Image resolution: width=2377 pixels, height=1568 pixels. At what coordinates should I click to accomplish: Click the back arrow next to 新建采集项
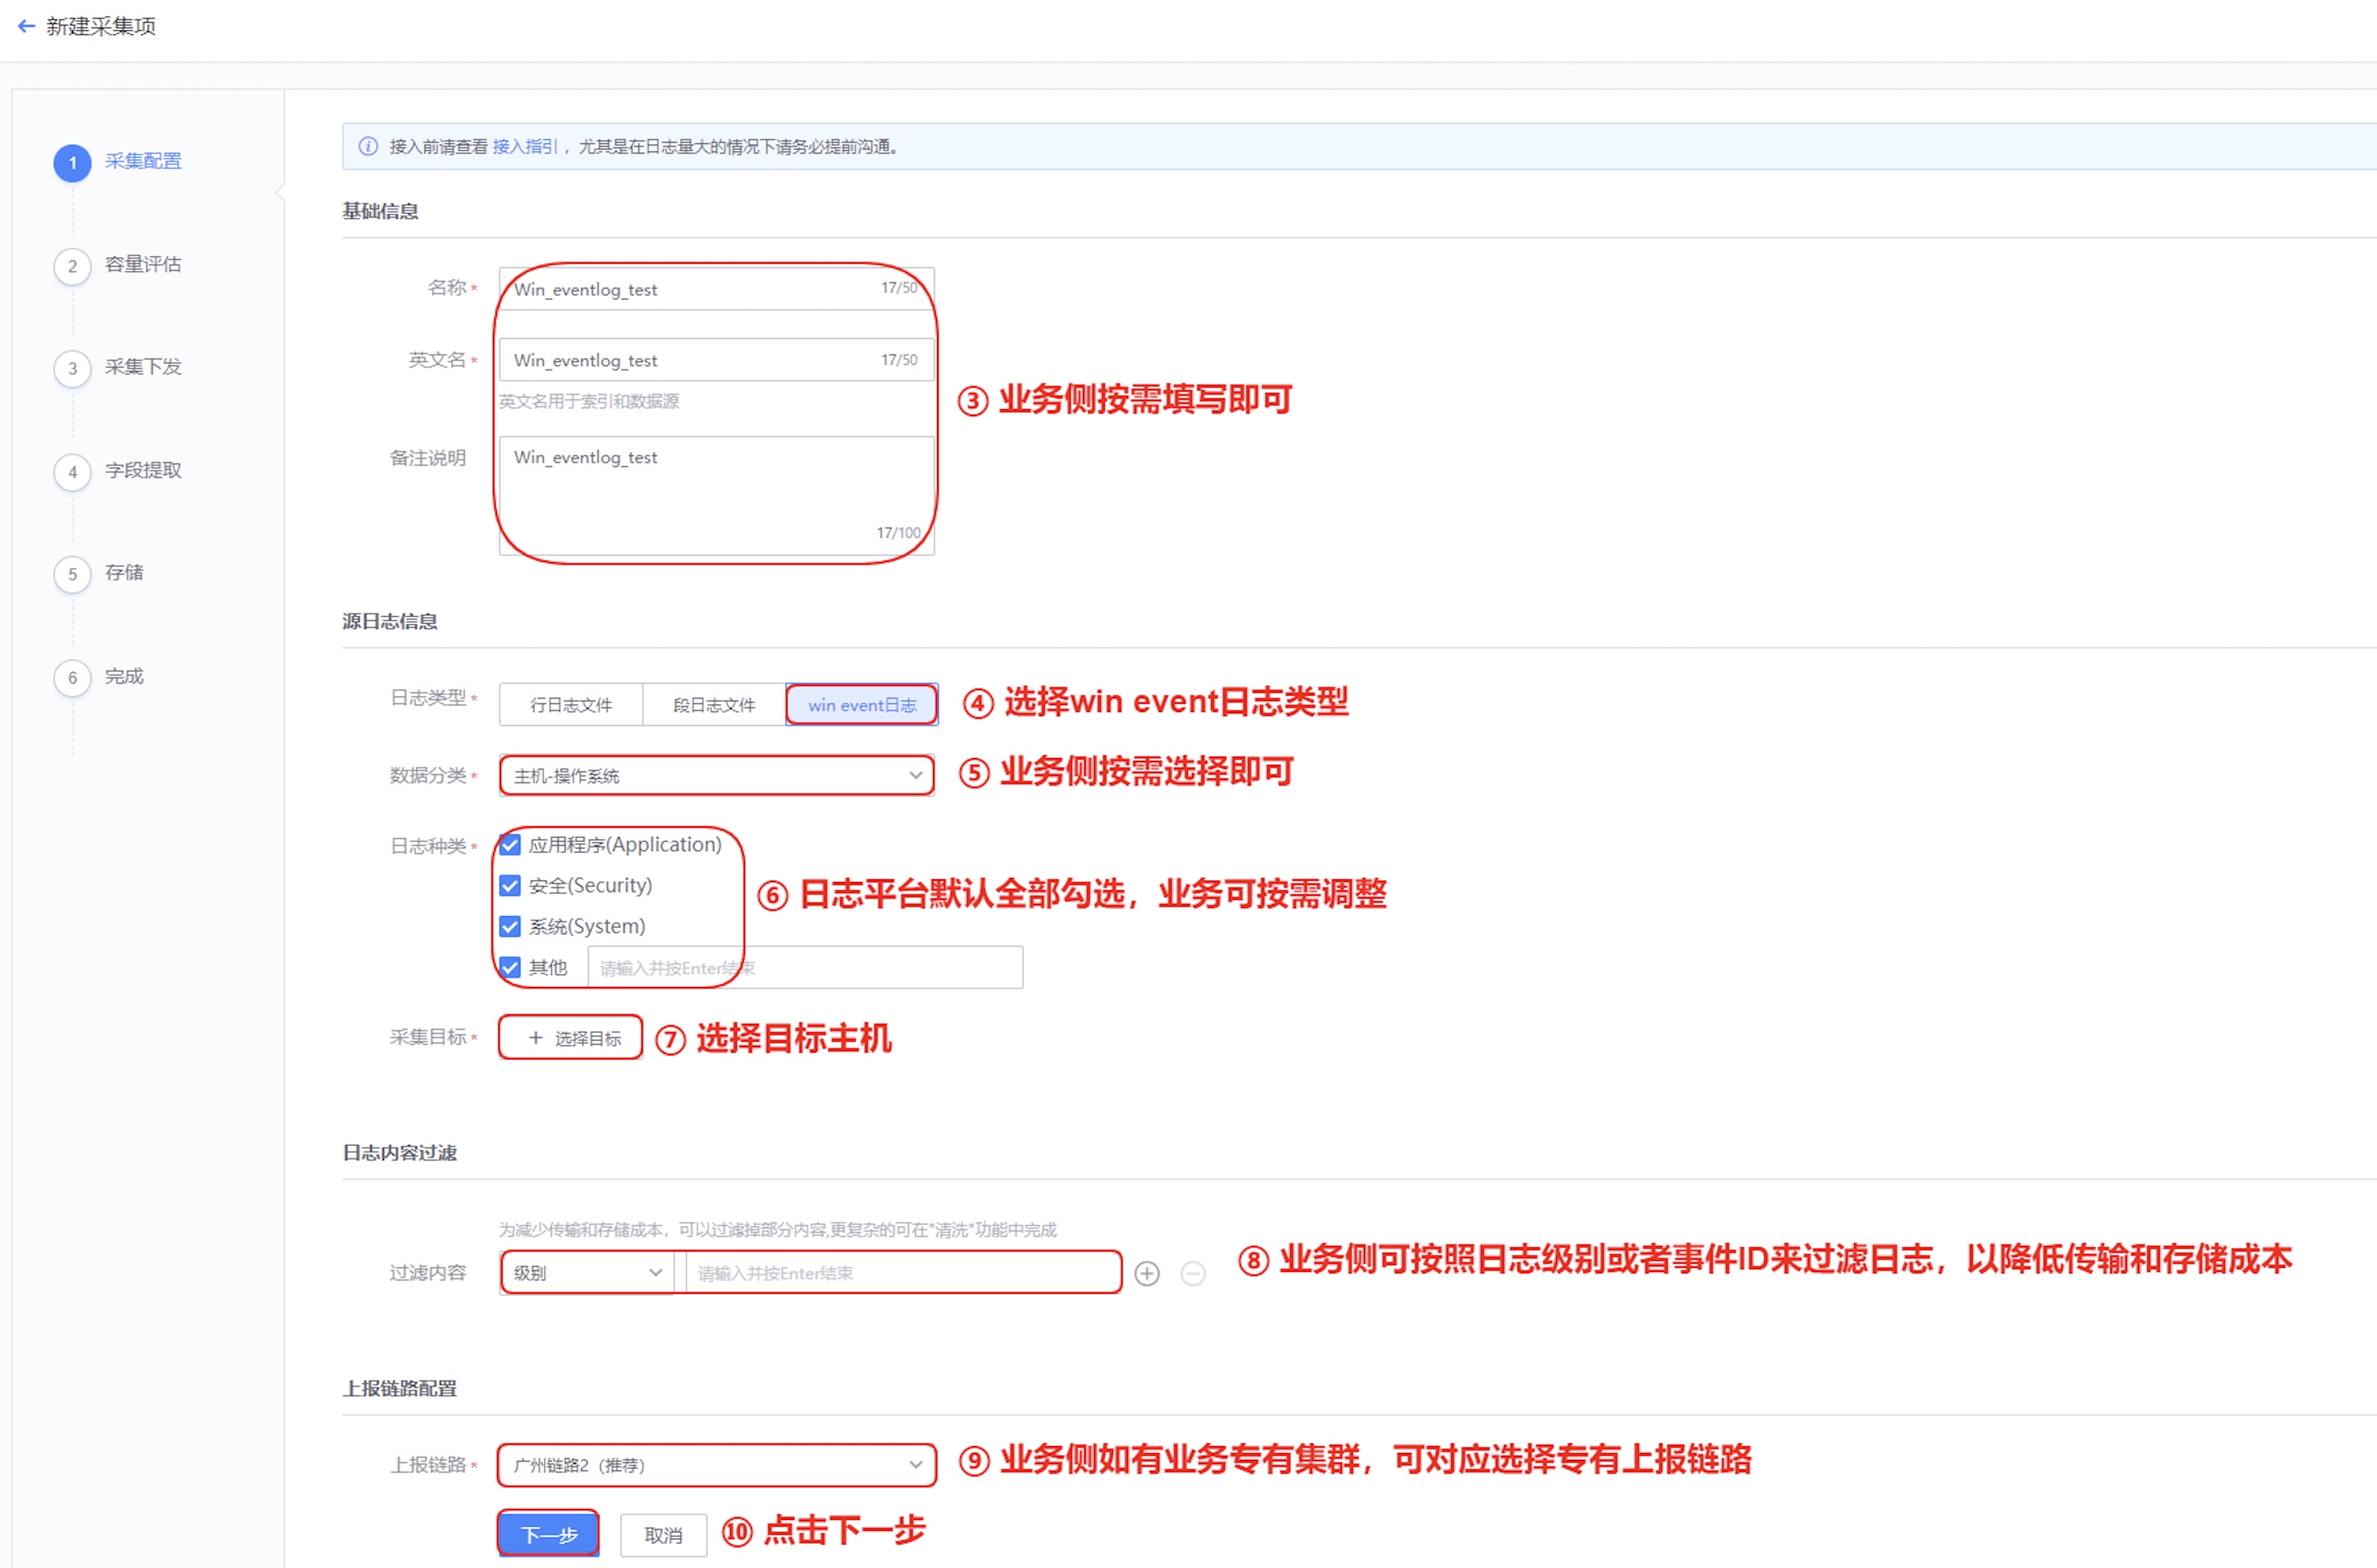pyautogui.click(x=26, y=26)
